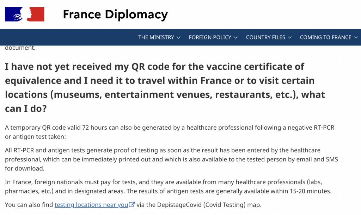The height and width of the screenshot is (215, 361).
Task: Click the blue portion of the flag logo
Action: click(10, 14)
